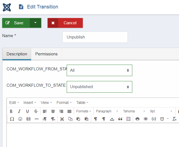Toggle underline formatting
Screen dimensions: 179x147
pyautogui.click(x=27, y=111)
